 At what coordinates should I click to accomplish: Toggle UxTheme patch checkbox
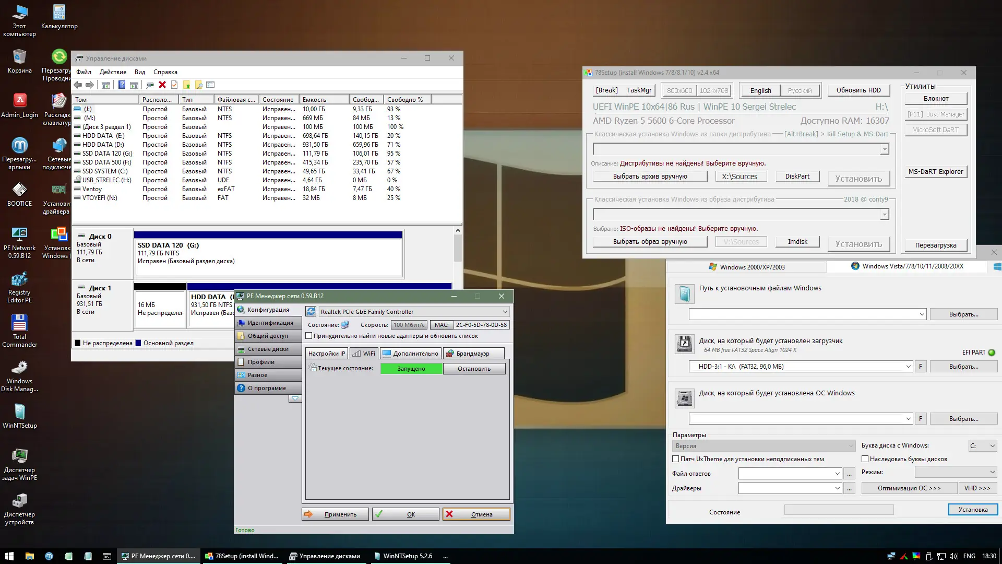676,459
